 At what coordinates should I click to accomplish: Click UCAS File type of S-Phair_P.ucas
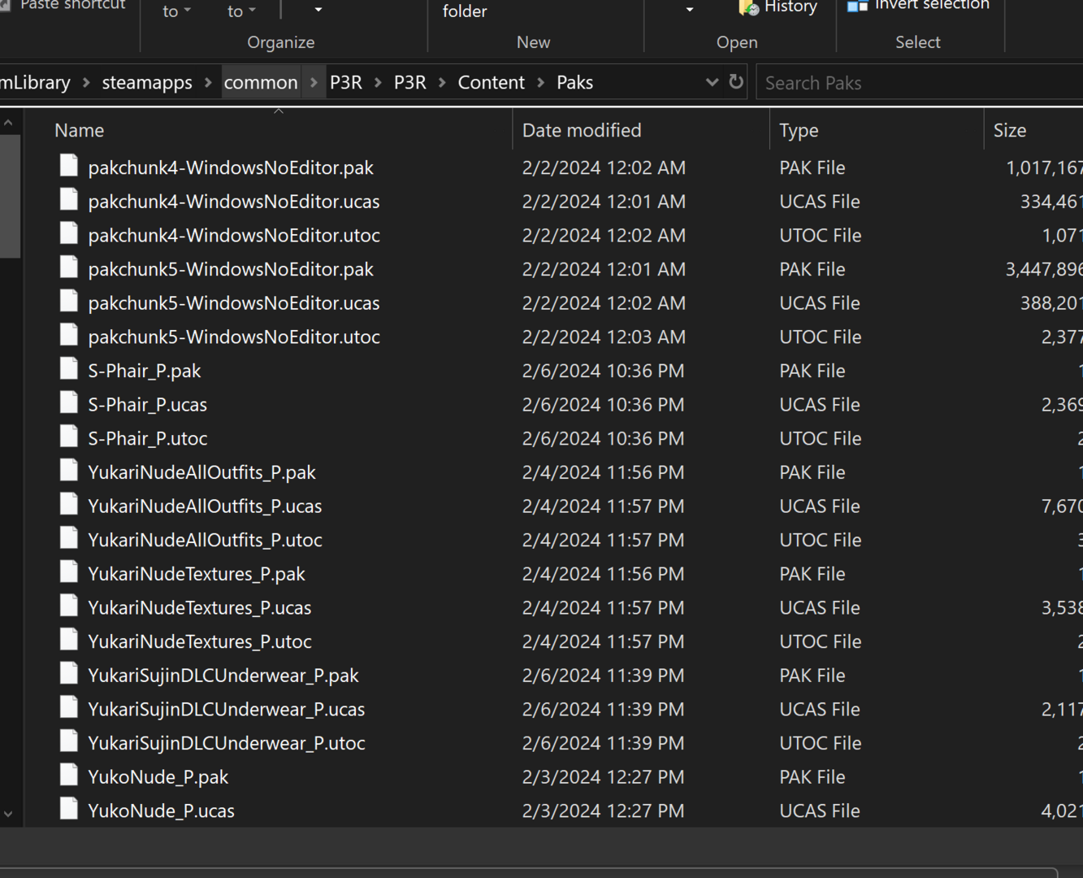click(x=820, y=404)
